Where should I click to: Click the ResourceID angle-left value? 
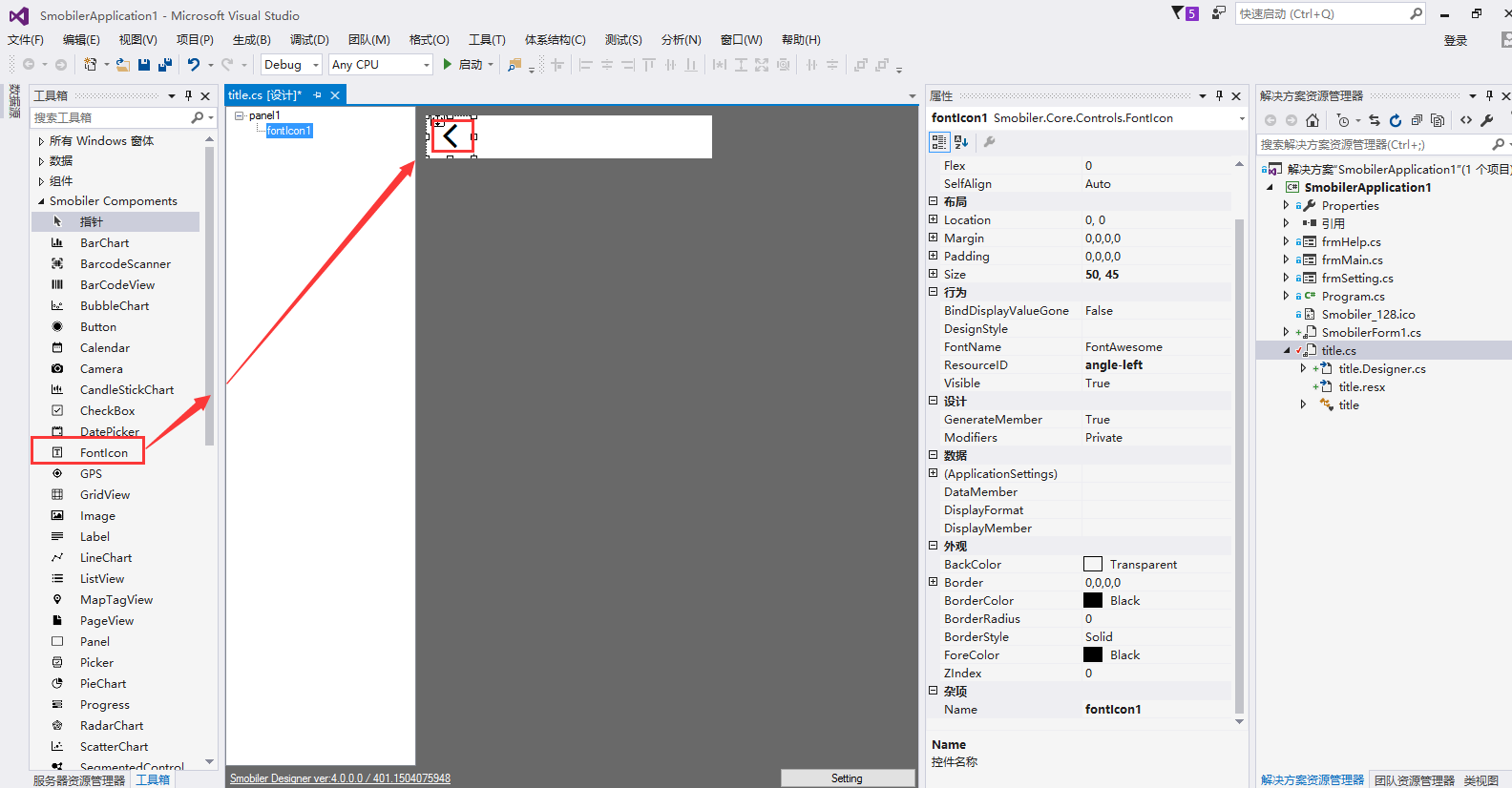pyautogui.click(x=1114, y=364)
